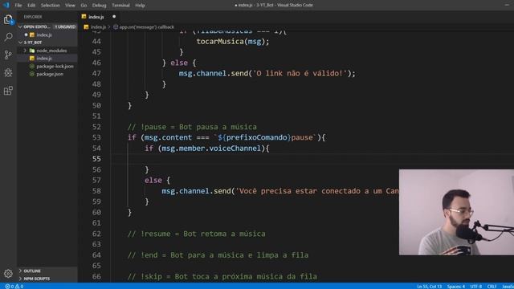Expand the node_modules folder
Image resolution: width=514 pixels, height=289 pixels.
25,51
